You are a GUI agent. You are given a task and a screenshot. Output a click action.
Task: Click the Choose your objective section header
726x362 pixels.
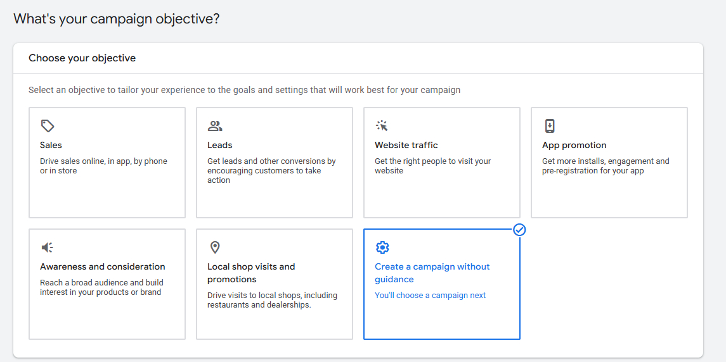click(82, 58)
